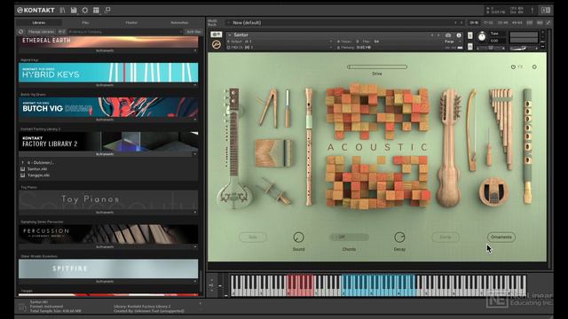
Task: Toggle the A-Z sort button in Libraries
Action: pos(61,32)
